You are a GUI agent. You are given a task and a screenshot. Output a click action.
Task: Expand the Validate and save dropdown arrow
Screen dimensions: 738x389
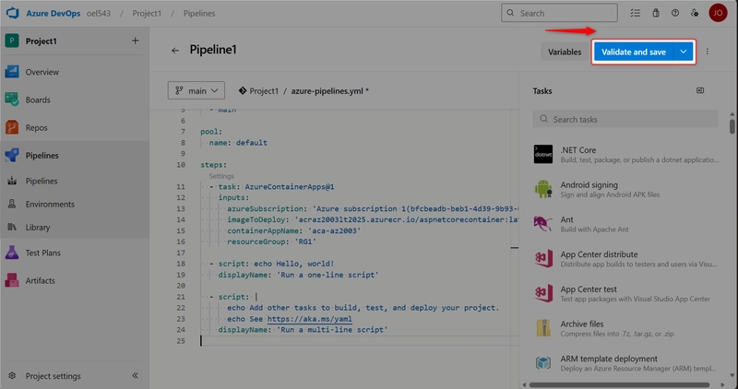(684, 53)
